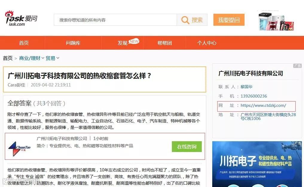Click 全部答案 (共3个回答) heading

click(x=36, y=103)
